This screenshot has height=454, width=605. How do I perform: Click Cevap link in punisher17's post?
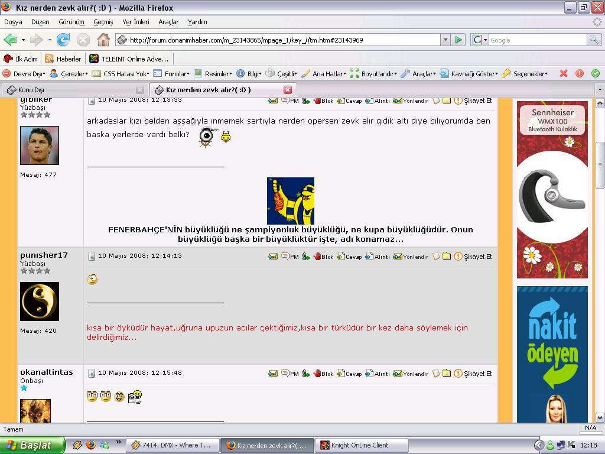[x=349, y=257]
